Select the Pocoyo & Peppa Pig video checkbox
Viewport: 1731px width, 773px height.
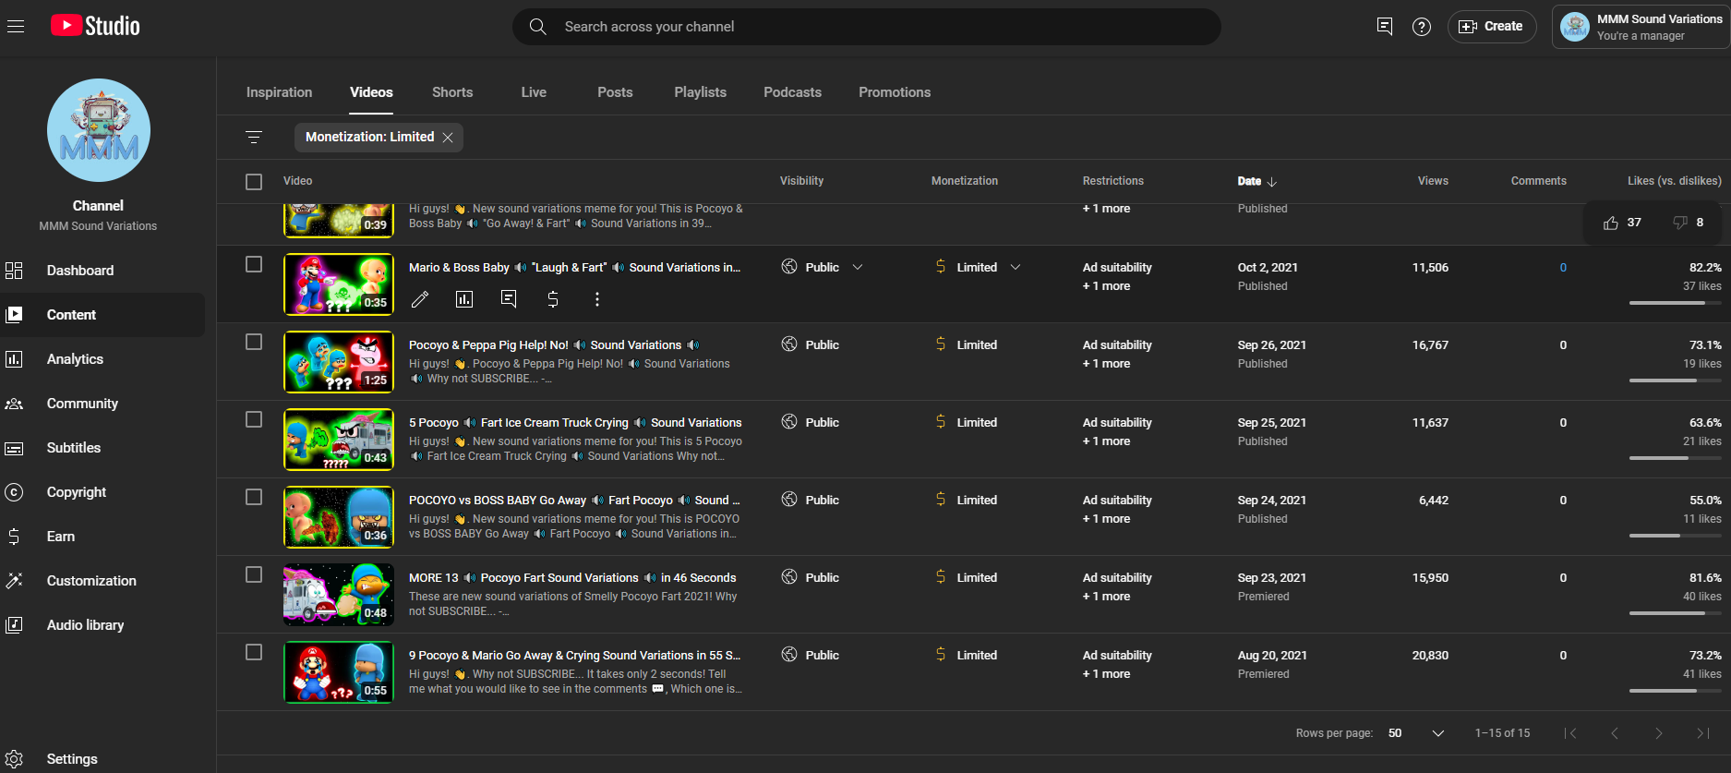pyautogui.click(x=254, y=342)
